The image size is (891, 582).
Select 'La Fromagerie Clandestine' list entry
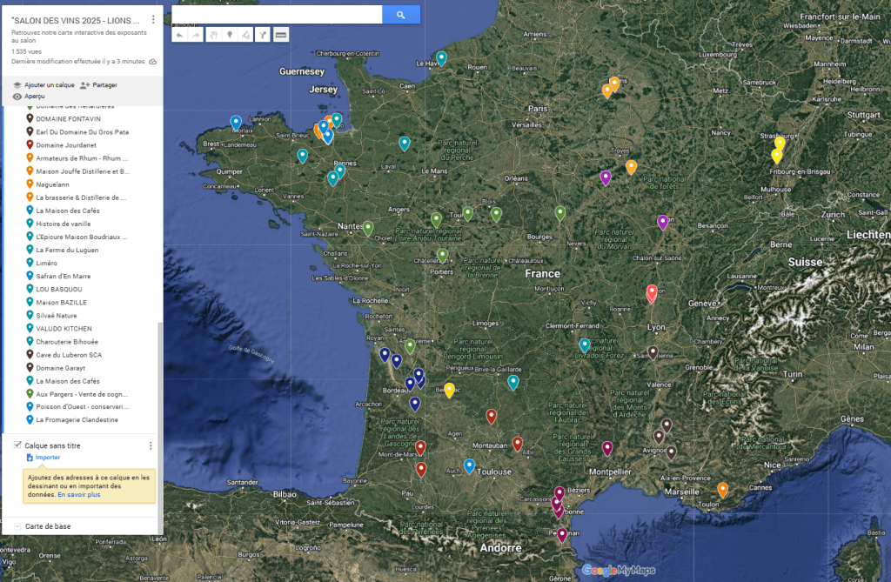point(77,419)
